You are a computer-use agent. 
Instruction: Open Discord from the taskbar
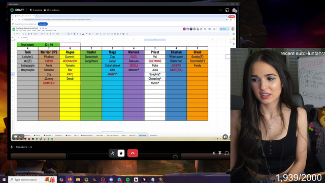click(111, 179)
